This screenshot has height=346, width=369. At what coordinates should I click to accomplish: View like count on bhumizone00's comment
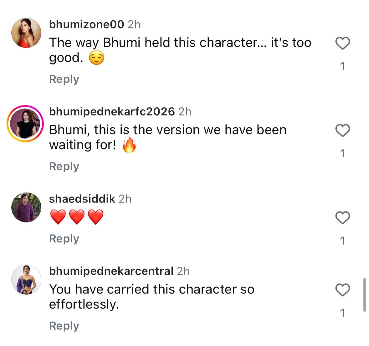click(x=342, y=66)
